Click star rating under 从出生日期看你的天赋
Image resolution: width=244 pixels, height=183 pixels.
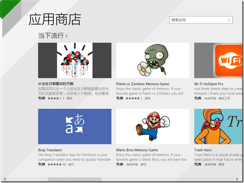click(56, 98)
